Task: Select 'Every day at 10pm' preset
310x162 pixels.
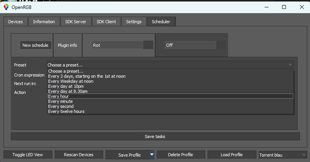Action: click(x=170, y=86)
